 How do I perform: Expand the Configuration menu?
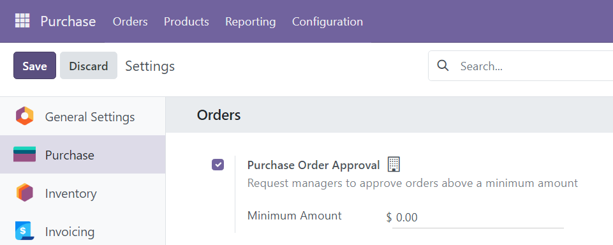pyautogui.click(x=327, y=21)
